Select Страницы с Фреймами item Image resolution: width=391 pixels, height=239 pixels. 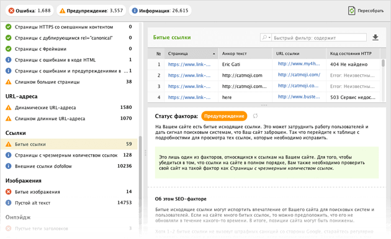[69, 49]
